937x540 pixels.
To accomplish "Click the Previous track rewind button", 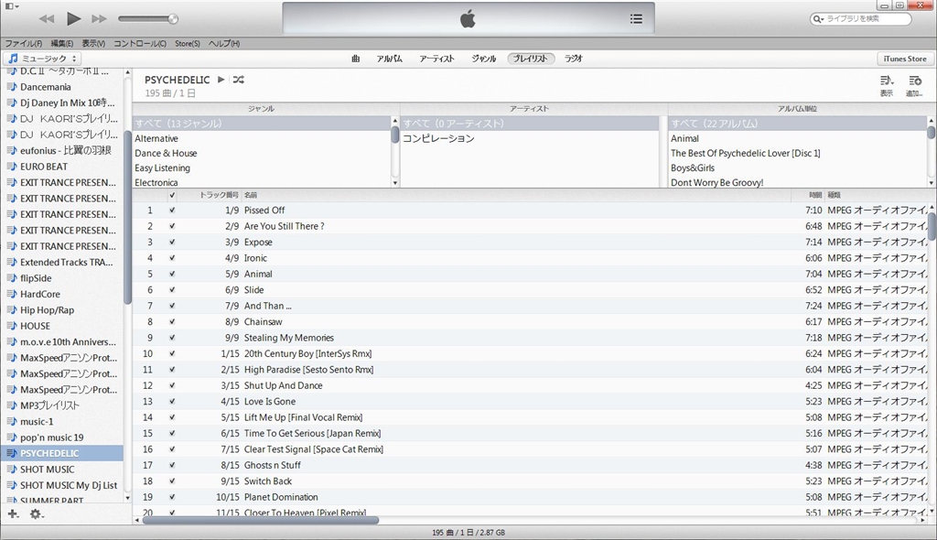I will 47,19.
